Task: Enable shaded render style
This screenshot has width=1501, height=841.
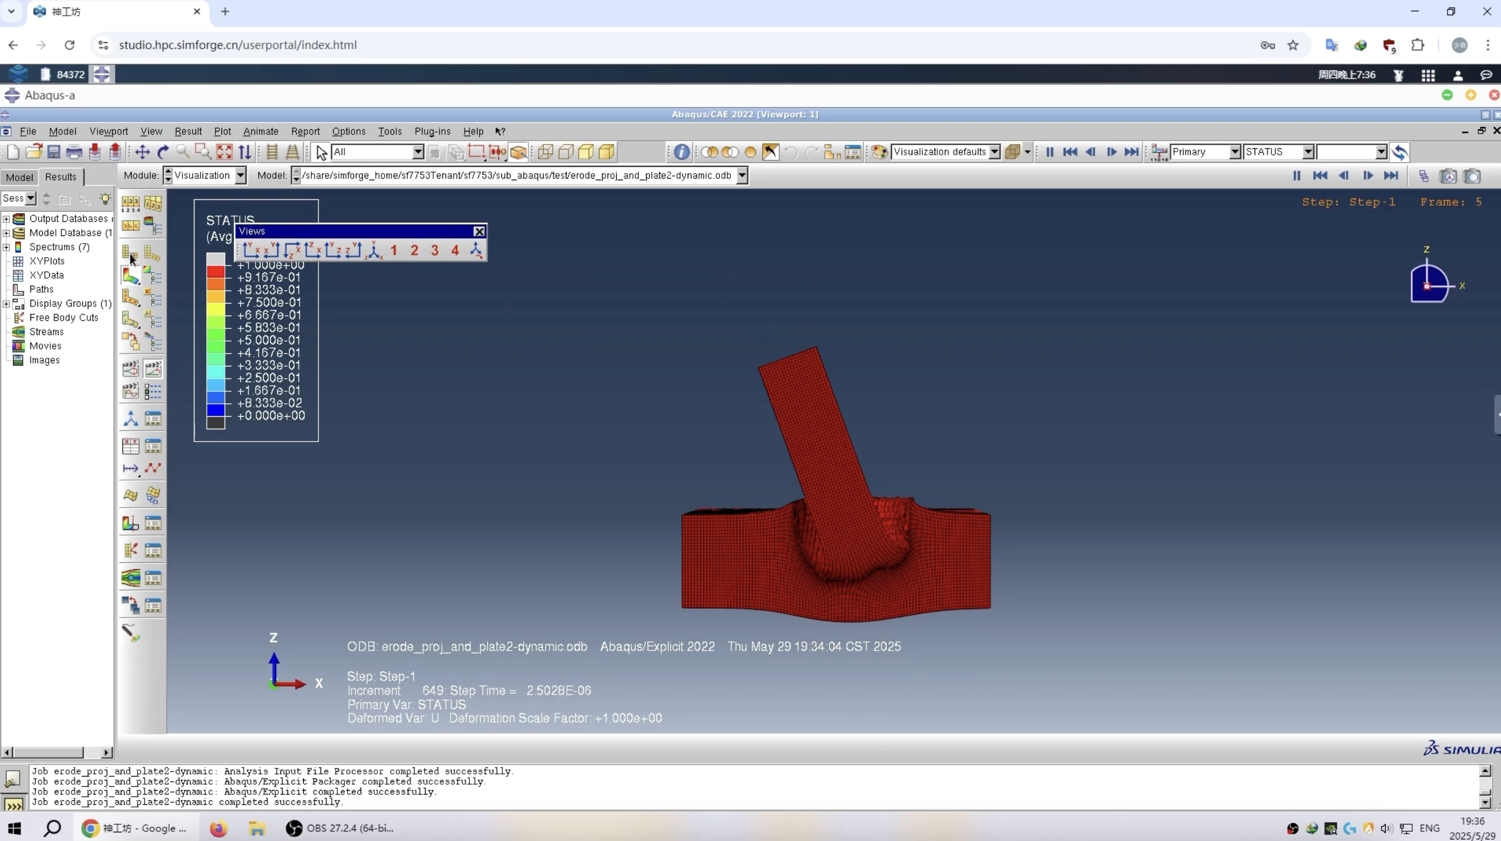Action: (x=606, y=152)
